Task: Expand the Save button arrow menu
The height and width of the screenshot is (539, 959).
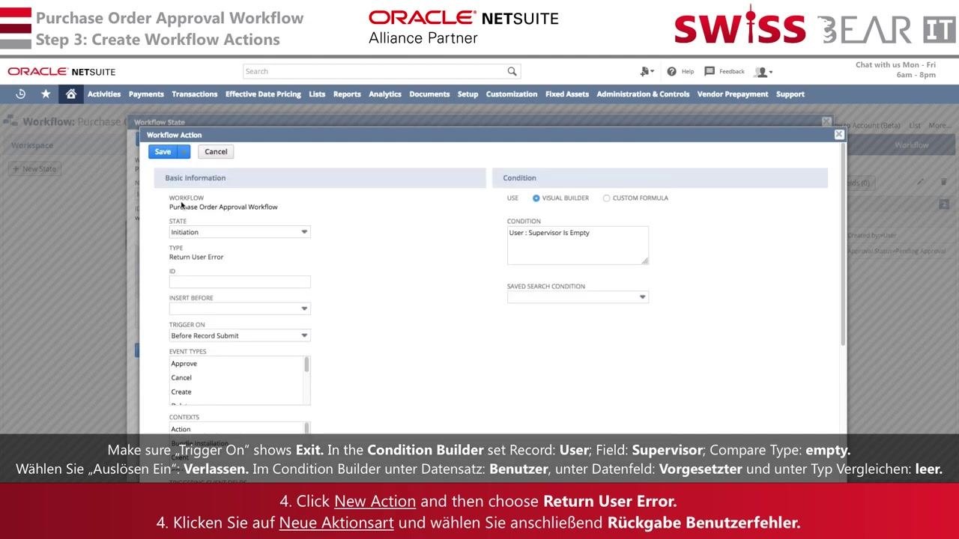Action: click(184, 152)
